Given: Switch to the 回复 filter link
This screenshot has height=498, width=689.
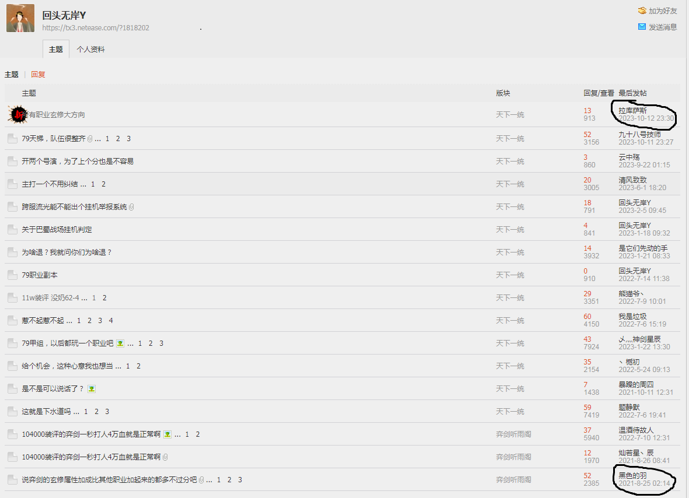Looking at the screenshot, I should [38, 75].
